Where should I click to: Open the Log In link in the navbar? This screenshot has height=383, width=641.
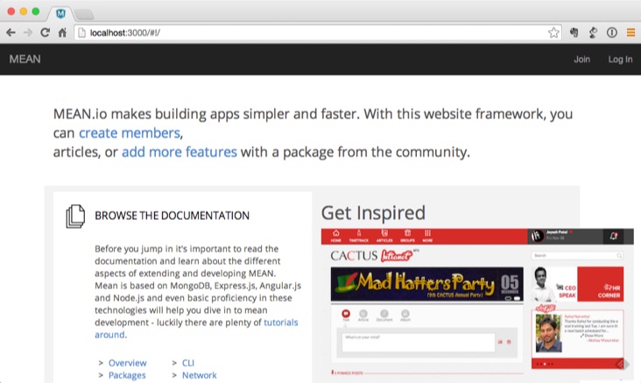(620, 60)
